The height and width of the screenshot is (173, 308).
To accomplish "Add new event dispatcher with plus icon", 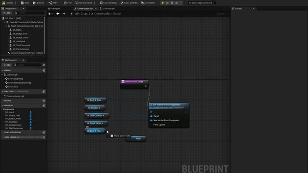I will 44,133.
